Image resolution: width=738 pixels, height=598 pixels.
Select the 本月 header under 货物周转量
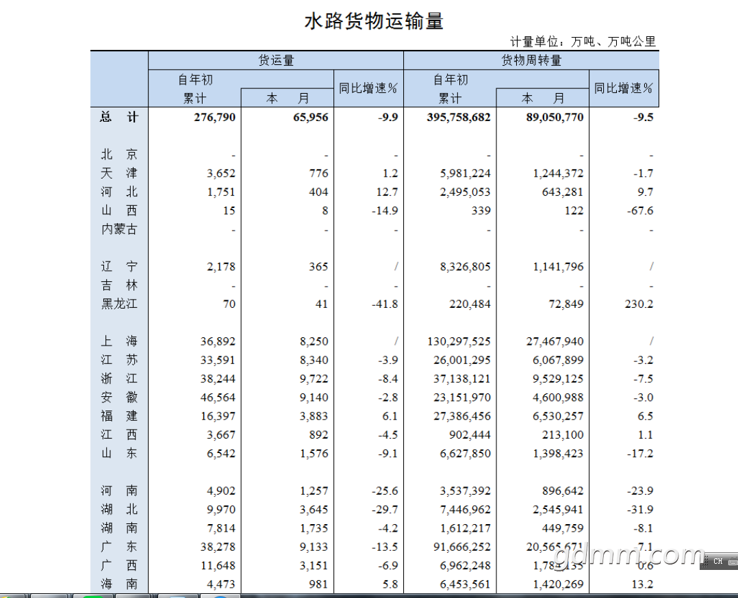(x=543, y=99)
